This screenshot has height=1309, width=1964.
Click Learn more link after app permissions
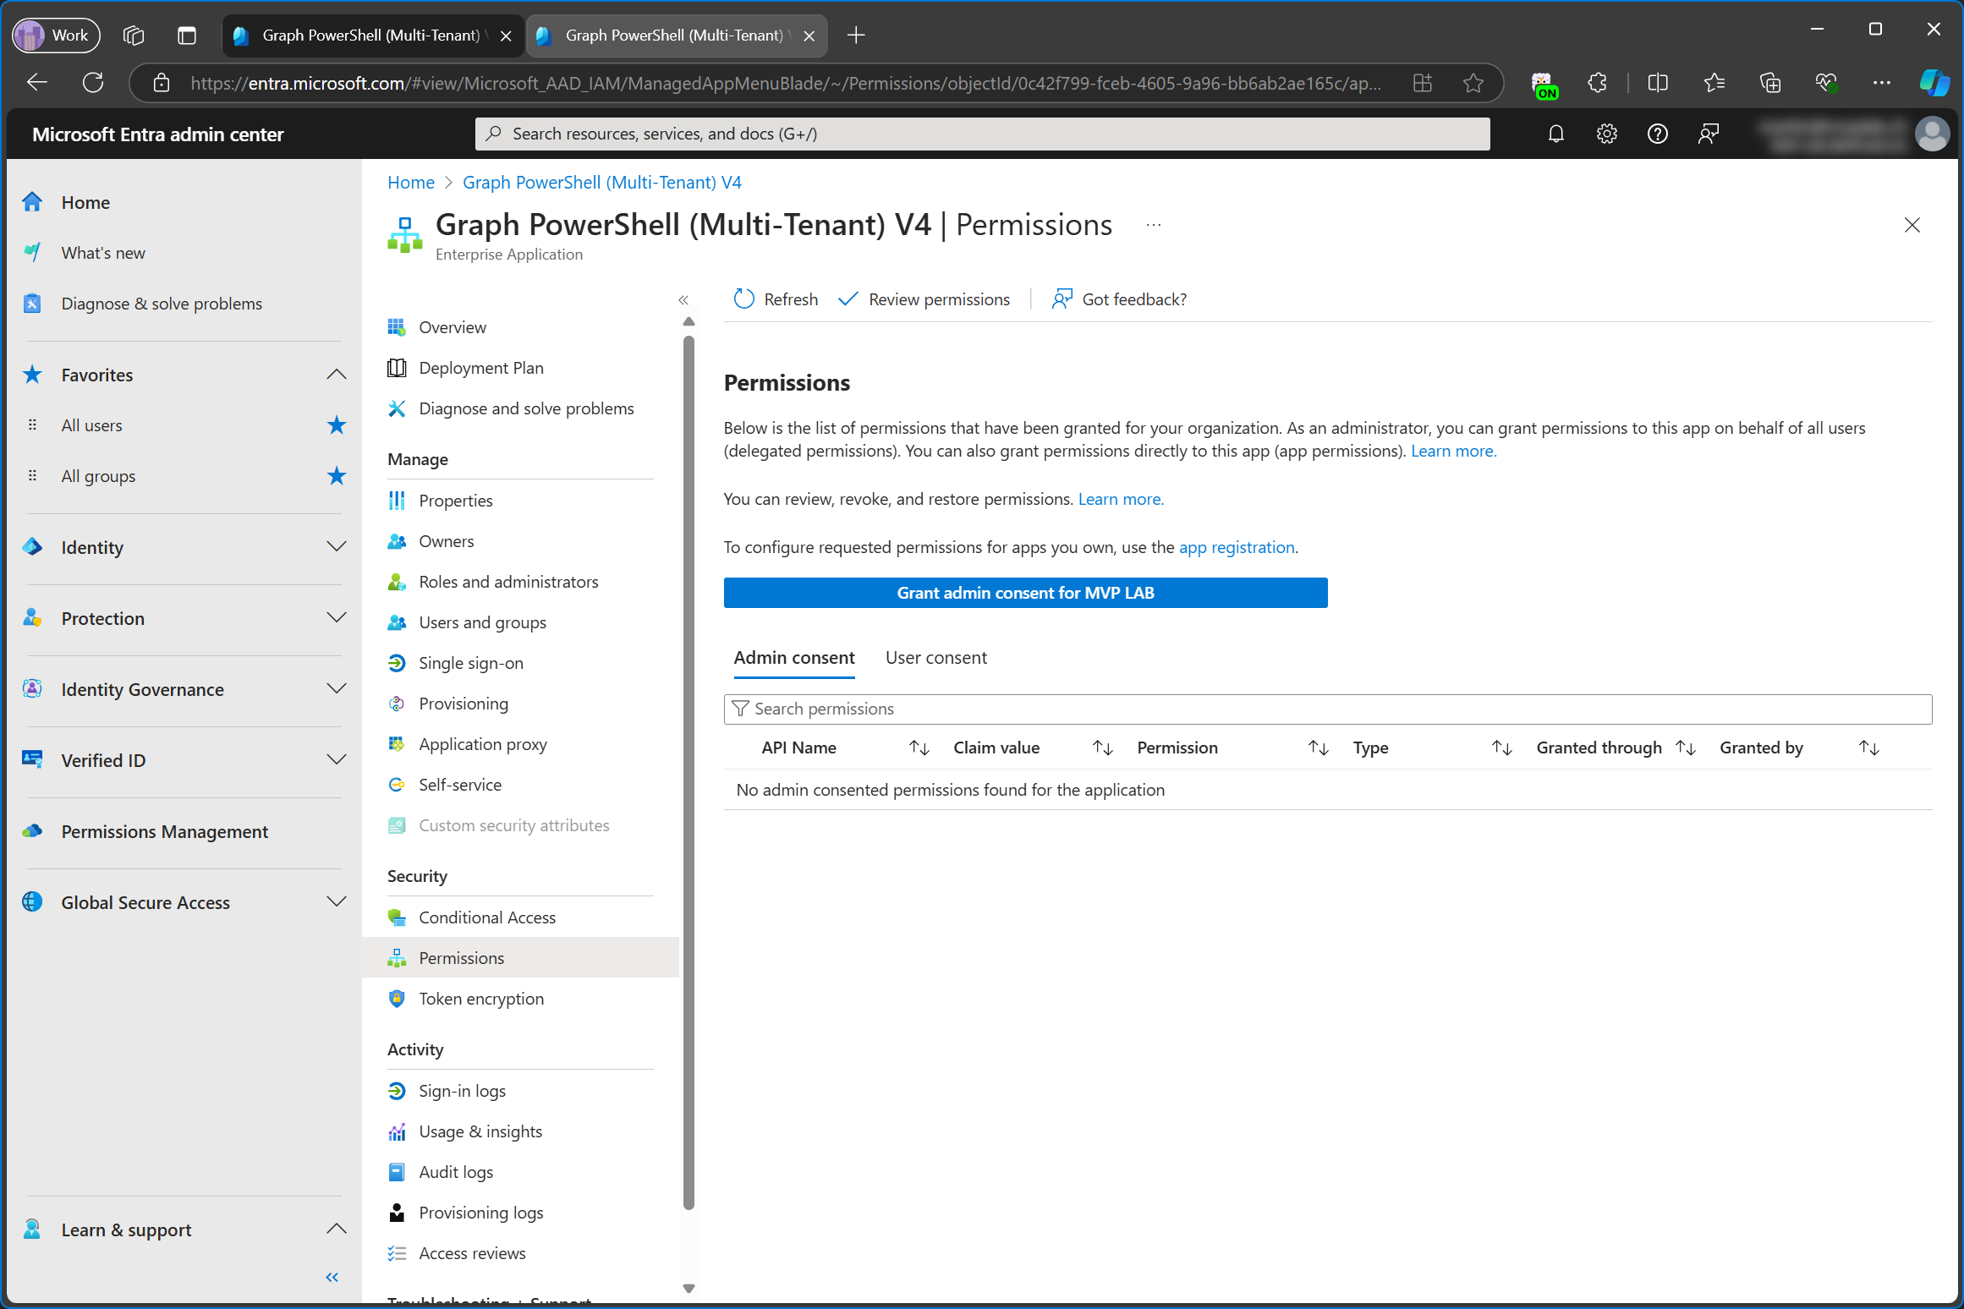[1453, 451]
